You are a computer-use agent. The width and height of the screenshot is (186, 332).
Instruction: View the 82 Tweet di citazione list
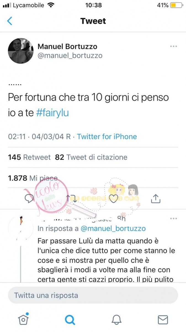point(91,157)
